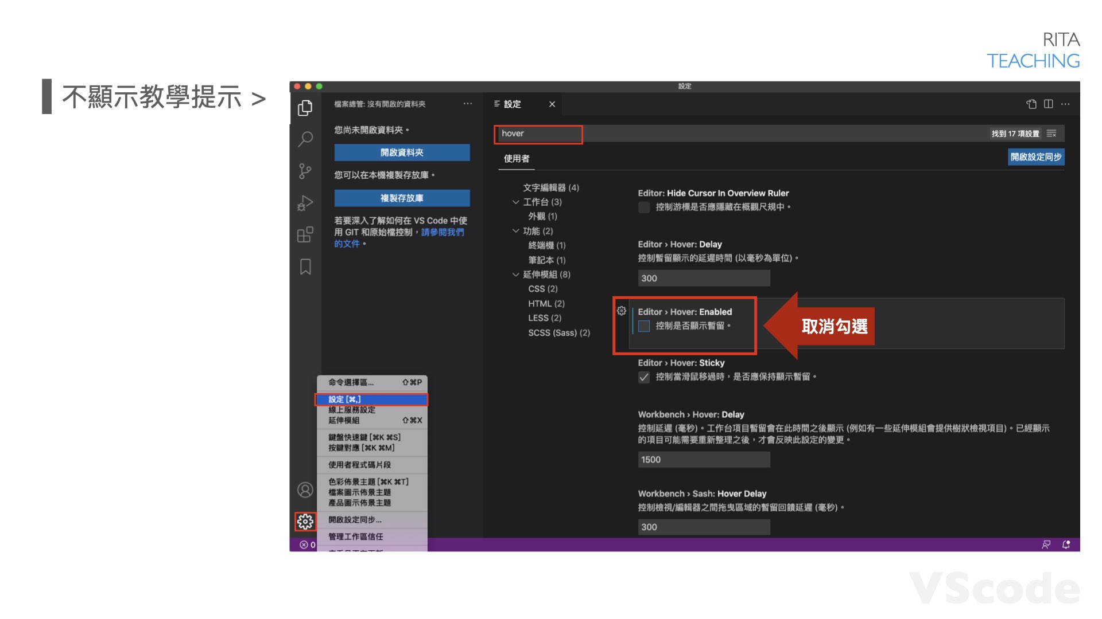Image resolution: width=1102 pixels, height=619 pixels.
Task: Switch to the 設定 editor tab
Action: point(513,104)
